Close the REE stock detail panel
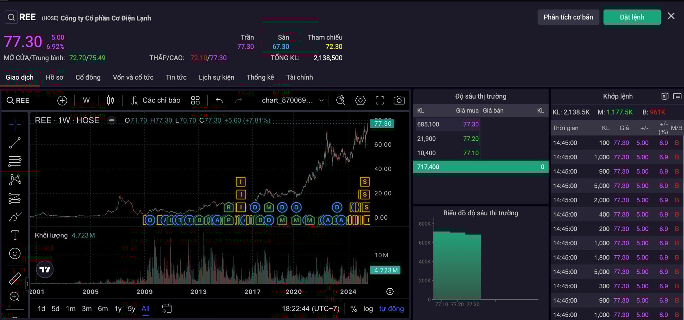The height and width of the screenshot is (320, 684). (671, 16)
